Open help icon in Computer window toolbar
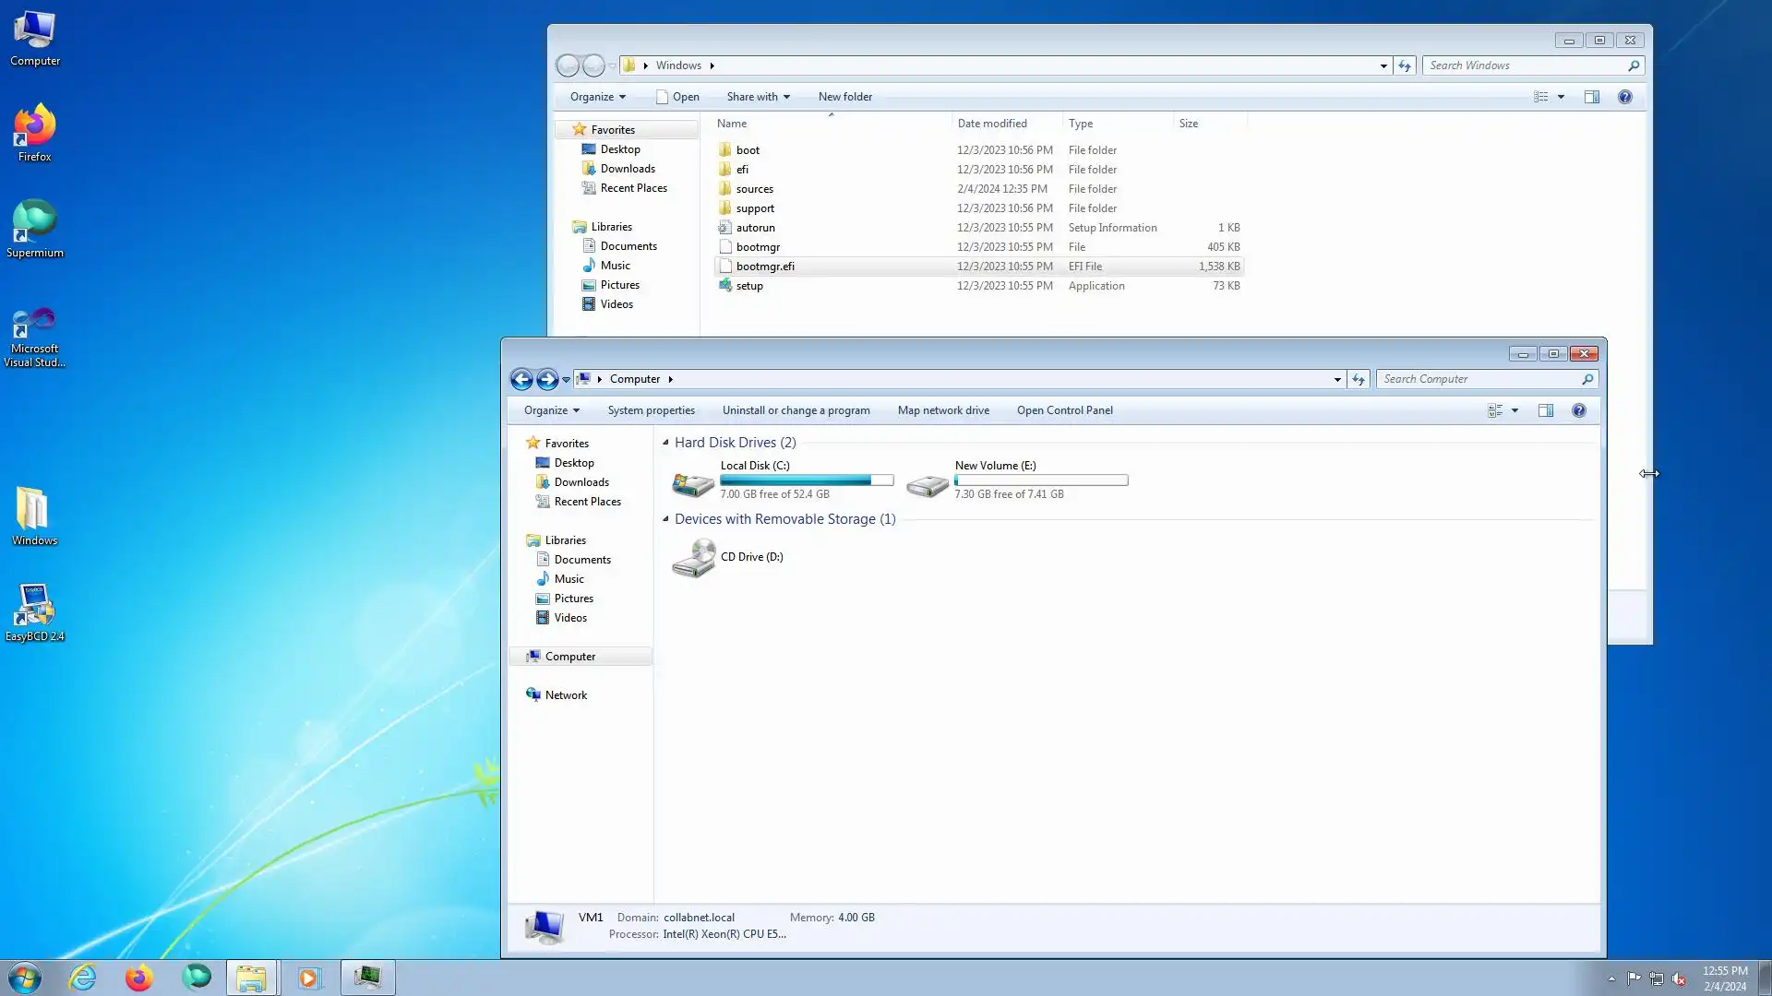 point(1579,410)
